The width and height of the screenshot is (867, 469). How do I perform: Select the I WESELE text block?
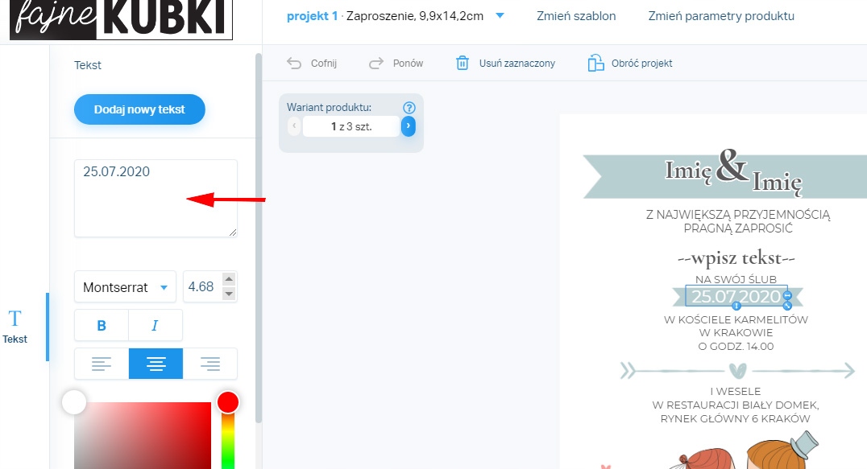[x=736, y=405]
